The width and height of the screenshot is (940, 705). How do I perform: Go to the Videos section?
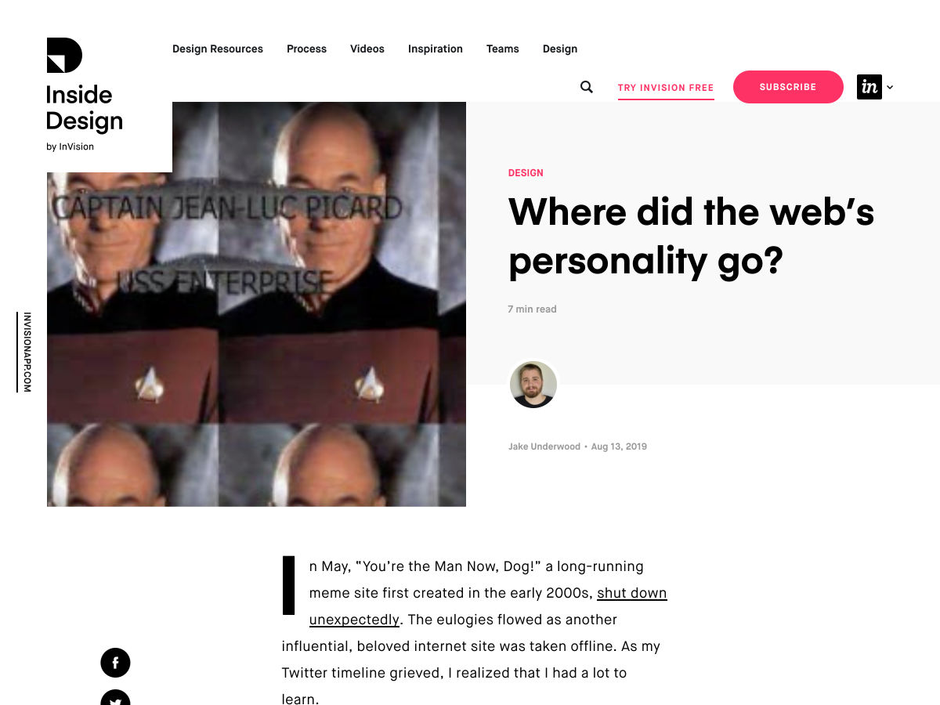coord(367,49)
